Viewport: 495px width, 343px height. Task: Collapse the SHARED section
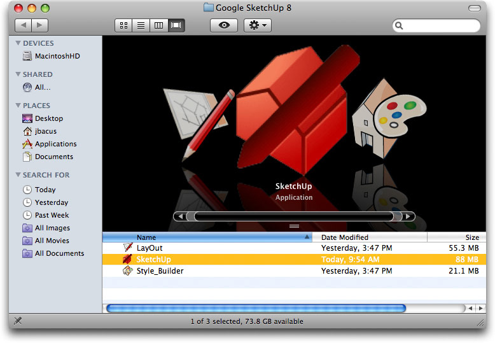18,74
